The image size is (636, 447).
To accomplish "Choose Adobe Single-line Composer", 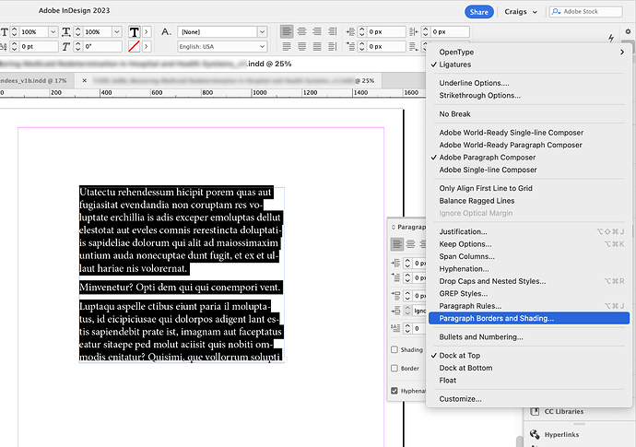I will click(529, 170).
